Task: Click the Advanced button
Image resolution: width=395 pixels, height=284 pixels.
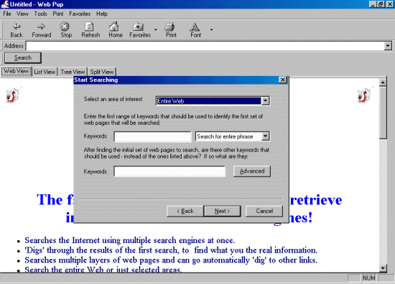Action: tap(252, 171)
